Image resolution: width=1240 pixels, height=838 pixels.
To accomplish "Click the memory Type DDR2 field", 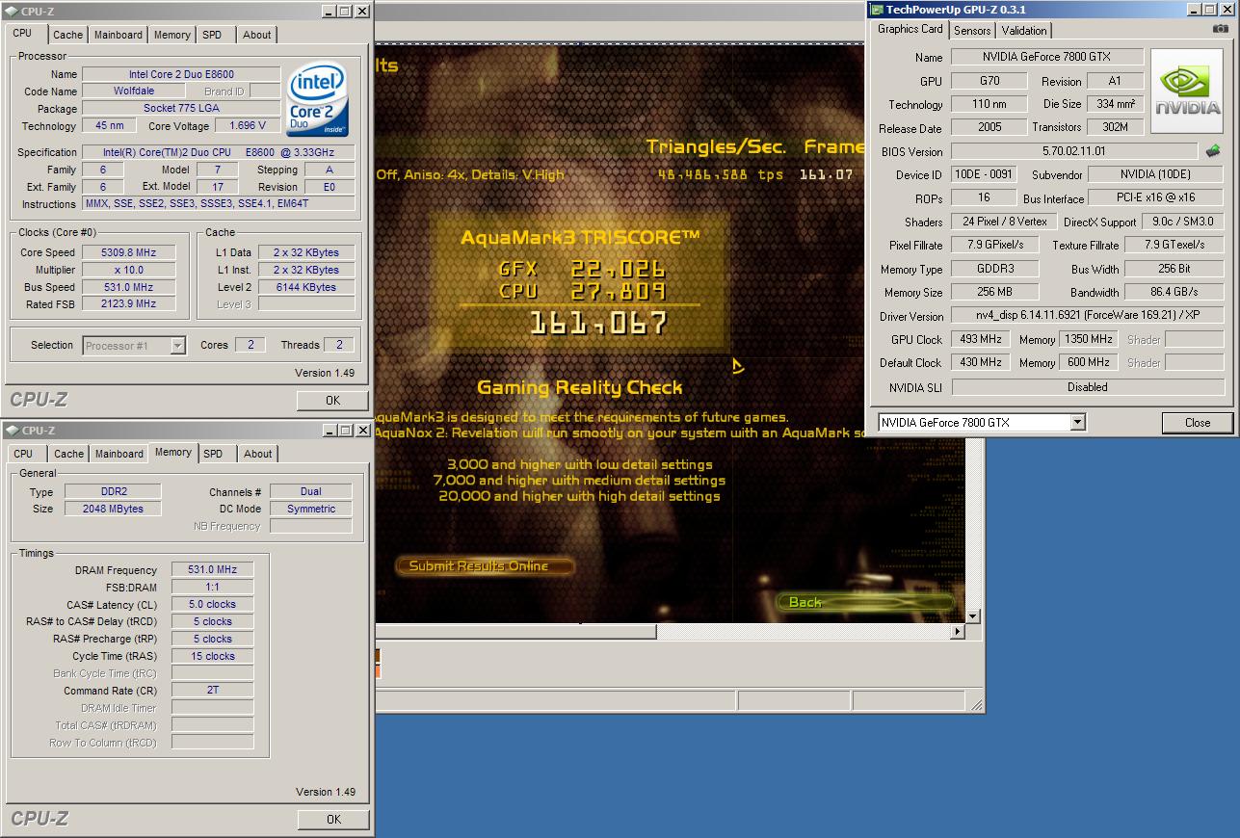I will tap(112, 491).
